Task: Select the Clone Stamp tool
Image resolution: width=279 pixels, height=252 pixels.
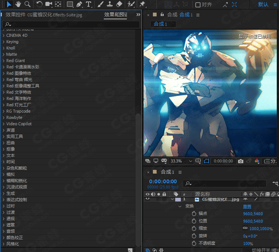Action: tap(110, 4)
